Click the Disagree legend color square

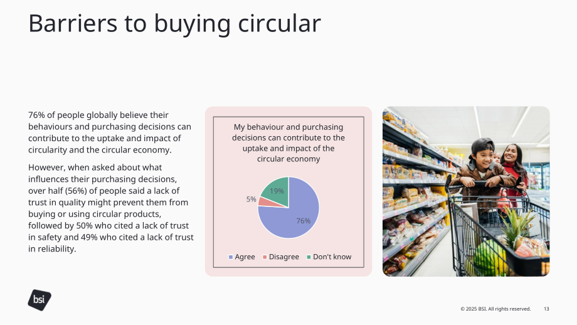tap(265, 257)
